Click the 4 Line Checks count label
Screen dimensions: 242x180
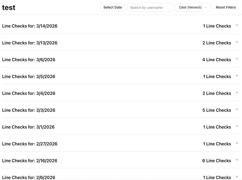(216, 60)
